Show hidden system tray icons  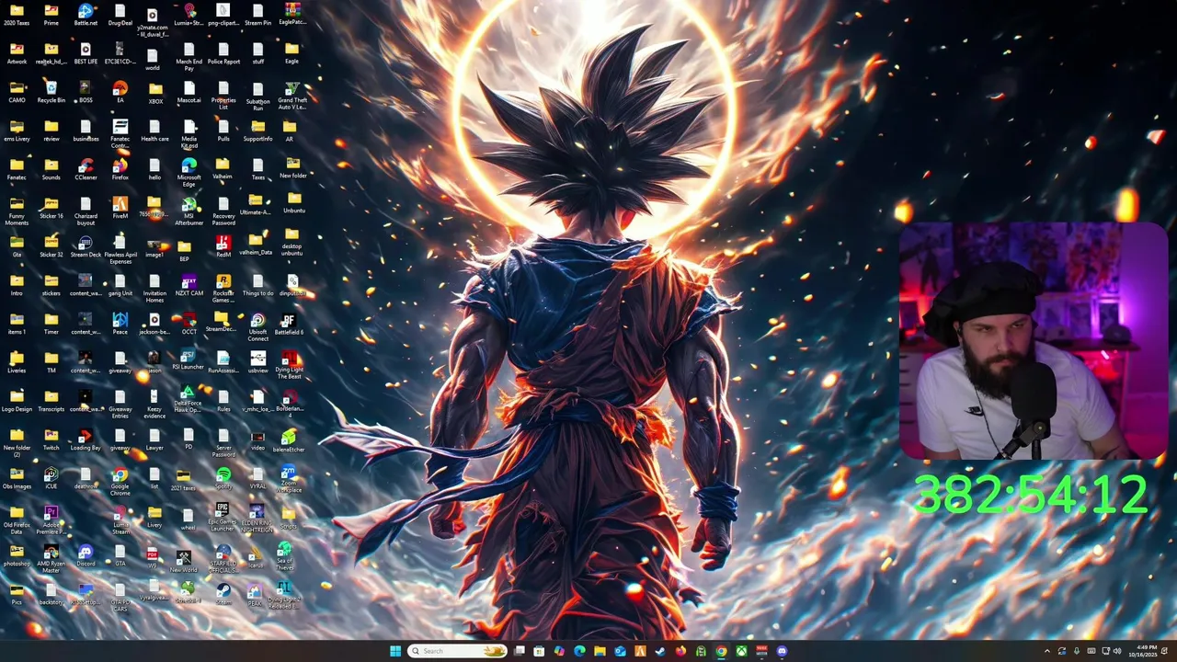[1046, 651]
